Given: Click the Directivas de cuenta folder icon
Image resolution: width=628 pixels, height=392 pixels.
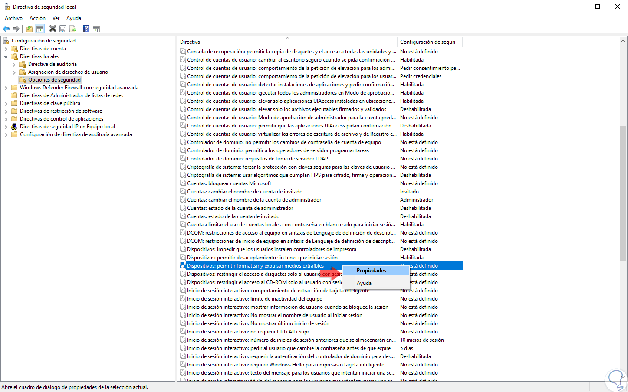Looking at the screenshot, I should (x=14, y=49).
